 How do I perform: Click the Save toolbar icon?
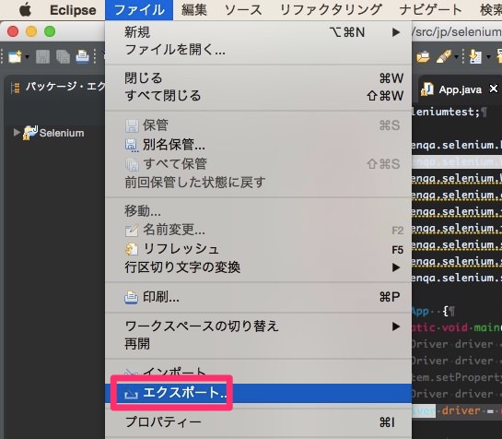pos(43,57)
